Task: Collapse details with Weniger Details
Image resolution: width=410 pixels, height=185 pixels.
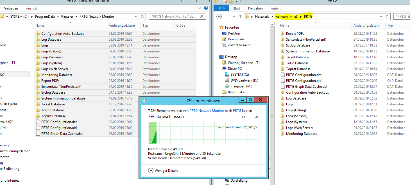Action: [x=163, y=170]
